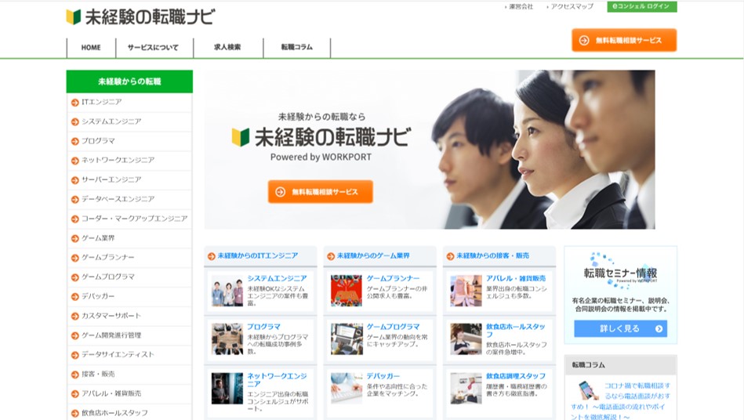Open the コロナ禍で転職相談 column article link
Screen dimensions: 744x420
(x=622, y=401)
